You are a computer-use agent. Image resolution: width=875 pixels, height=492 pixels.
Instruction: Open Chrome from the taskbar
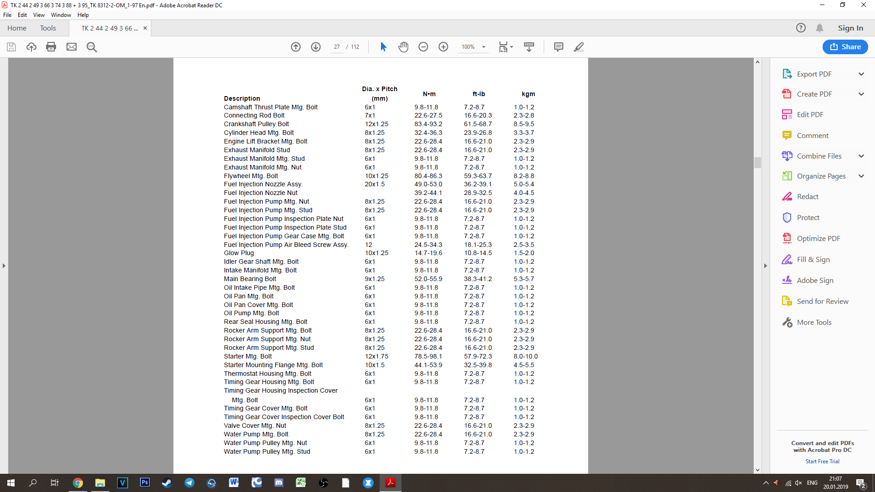[x=78, y=483]
